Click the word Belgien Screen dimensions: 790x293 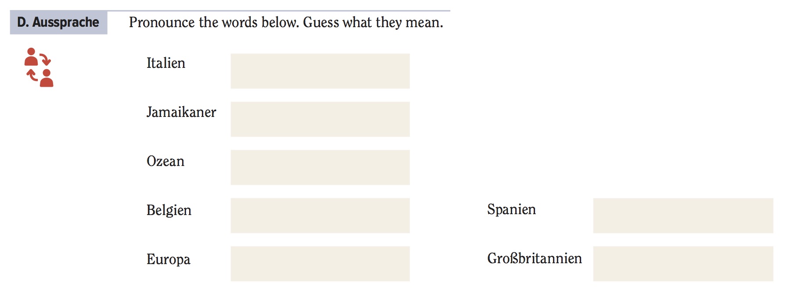(169, 211)
